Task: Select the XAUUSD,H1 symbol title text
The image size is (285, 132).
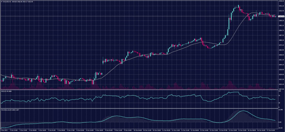Action: coord(7,2)
